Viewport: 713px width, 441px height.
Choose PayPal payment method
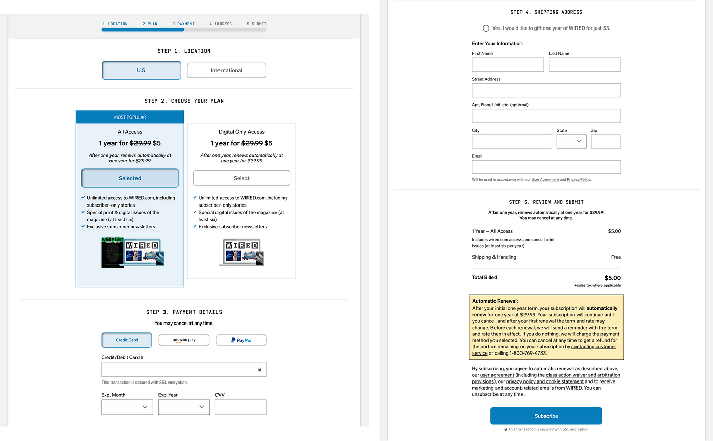(241, 340)
